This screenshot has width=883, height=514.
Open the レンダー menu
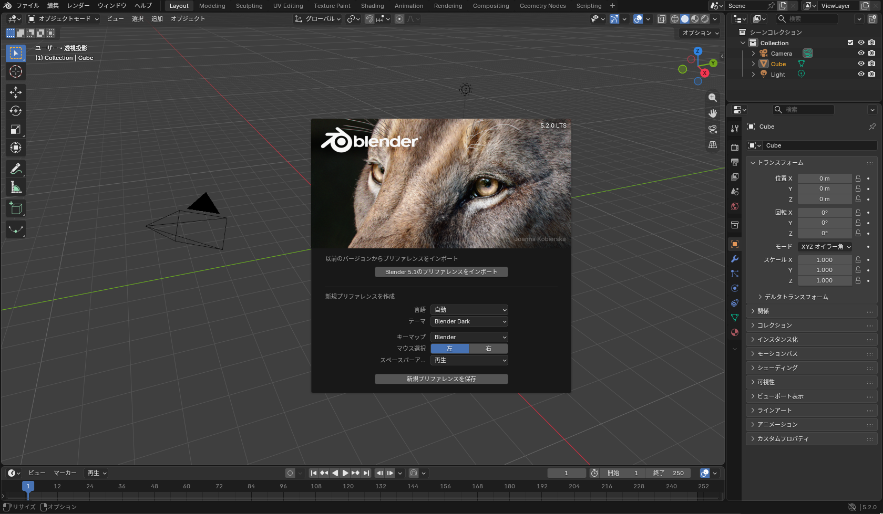(78, 6)
